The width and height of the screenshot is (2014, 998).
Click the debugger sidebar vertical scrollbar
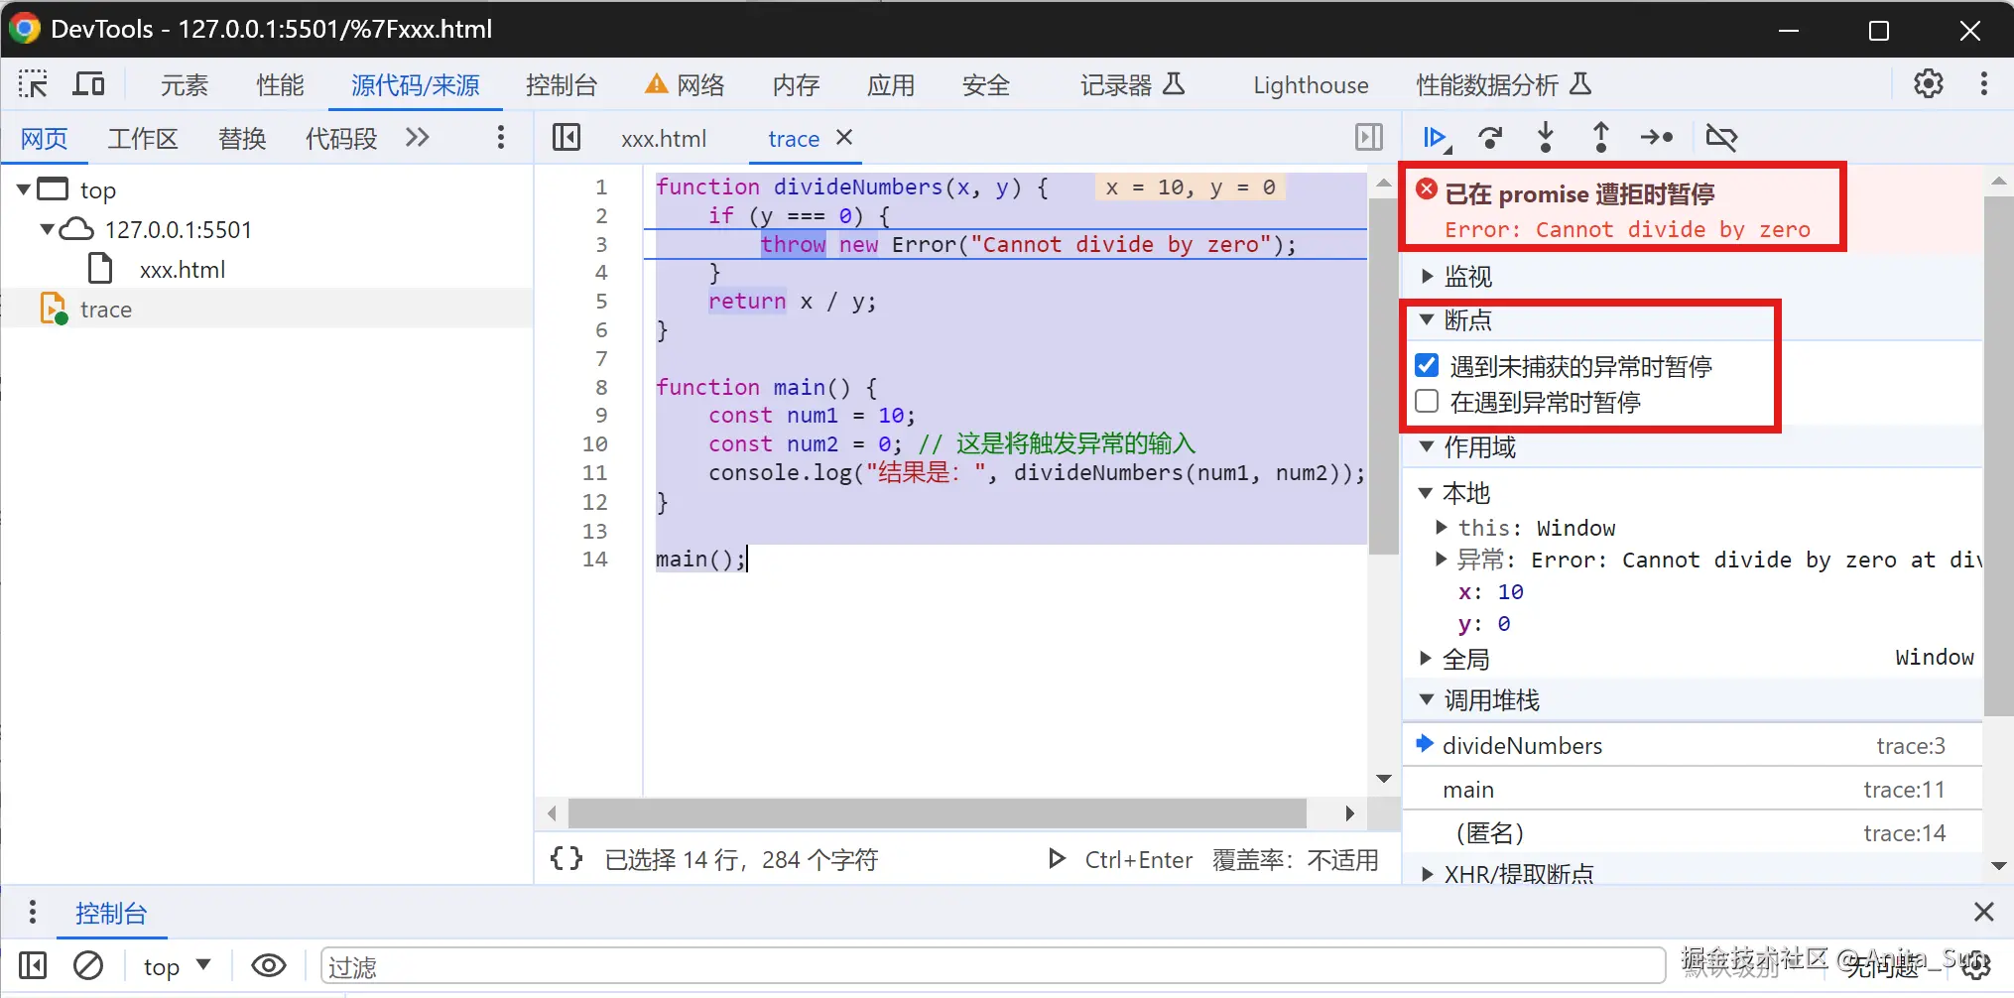tap(1998, 456)
